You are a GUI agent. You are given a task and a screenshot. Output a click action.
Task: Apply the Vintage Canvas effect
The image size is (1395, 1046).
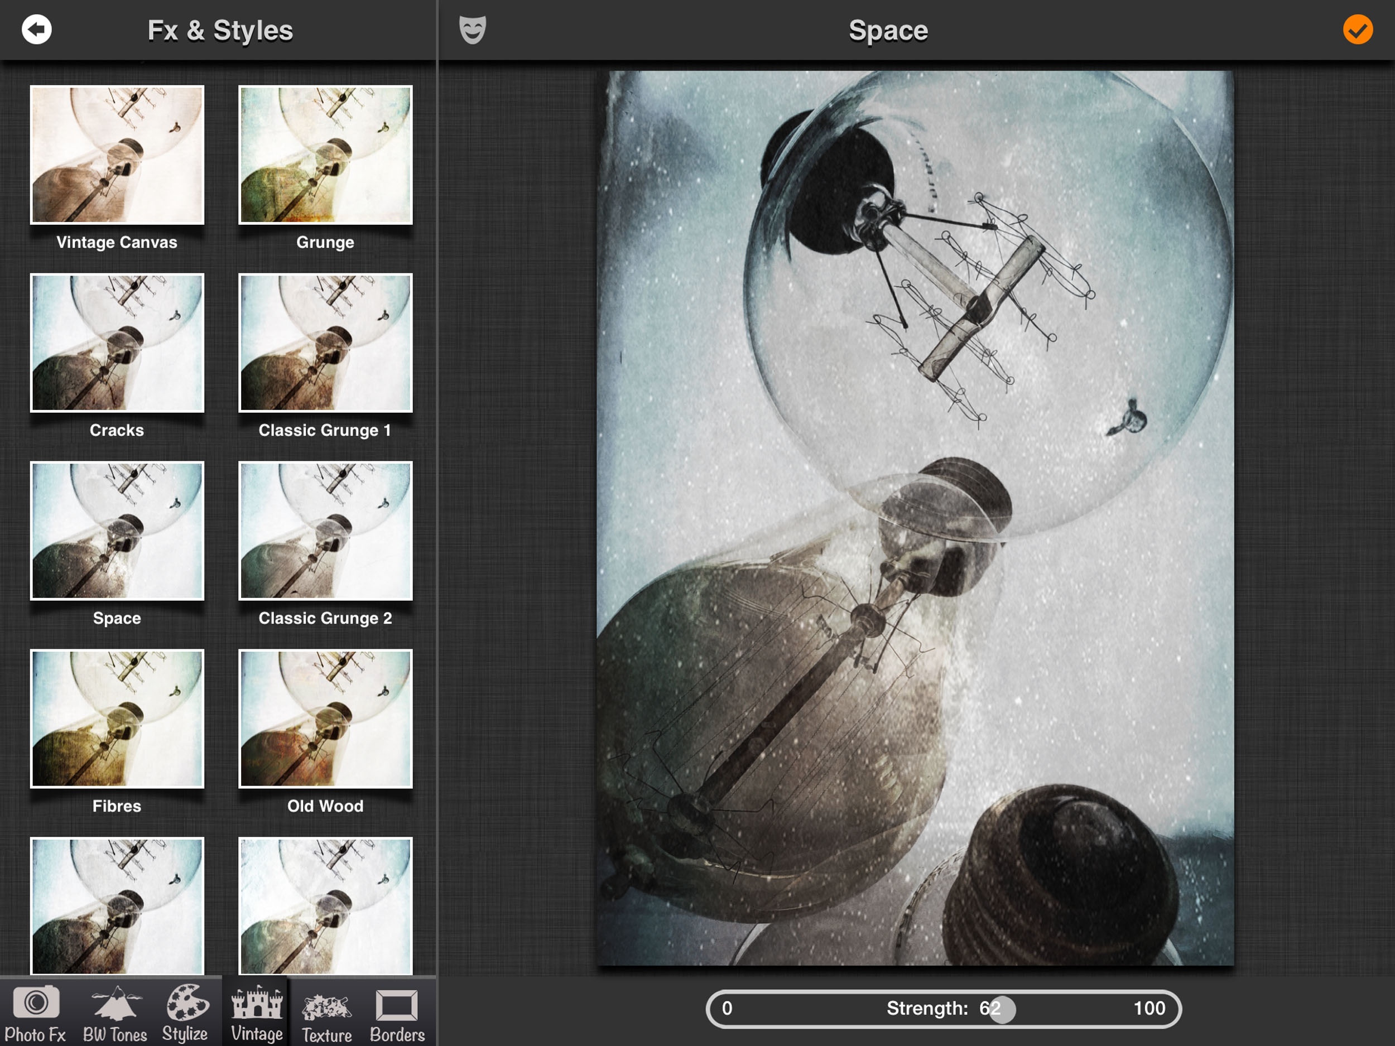coord(117,155)
